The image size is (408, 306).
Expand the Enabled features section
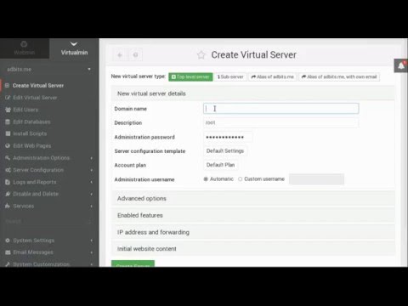[252, 215]
